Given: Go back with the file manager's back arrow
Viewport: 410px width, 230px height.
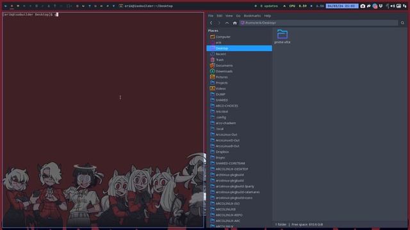Looking at the screenshot, I should pyautogui.click(x=211, y=23).
